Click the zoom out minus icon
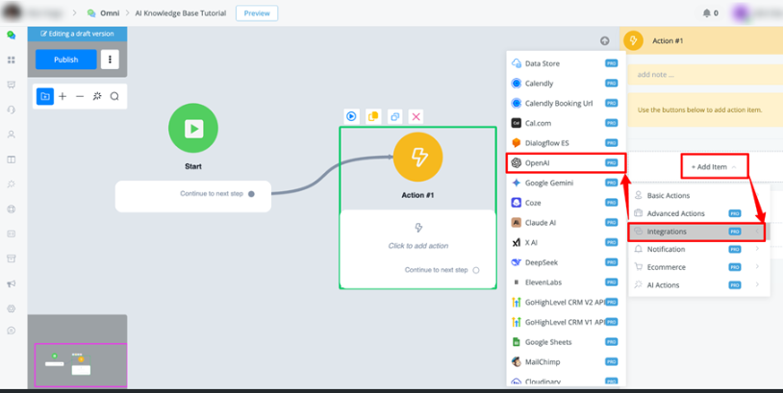 click(x=80, y=96)
